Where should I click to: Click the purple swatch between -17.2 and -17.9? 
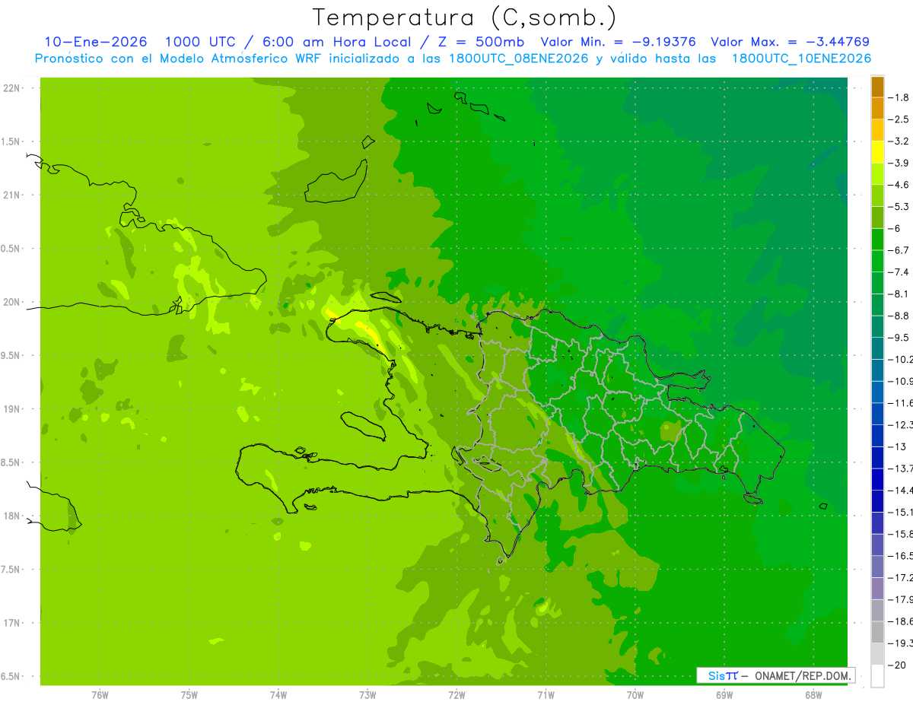point(877,588)
